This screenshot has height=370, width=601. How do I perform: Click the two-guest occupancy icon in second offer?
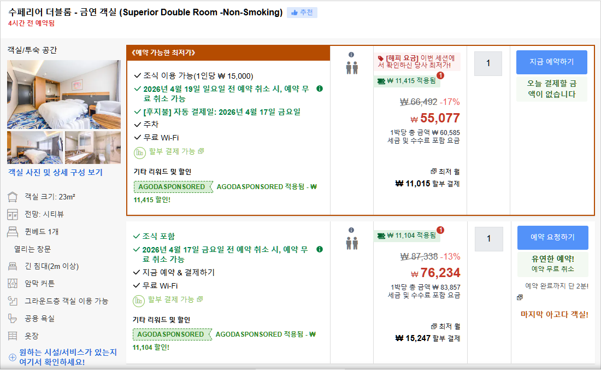(351, 243)
